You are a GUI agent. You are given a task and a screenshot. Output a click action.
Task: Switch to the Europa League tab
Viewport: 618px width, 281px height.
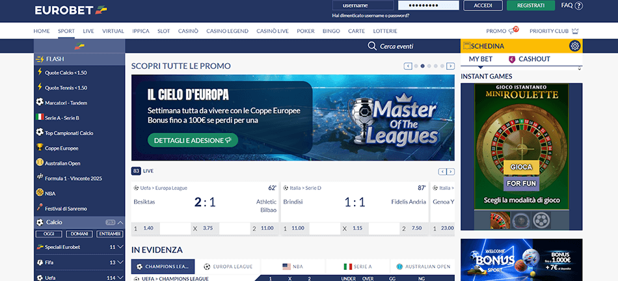coord(229,267)
